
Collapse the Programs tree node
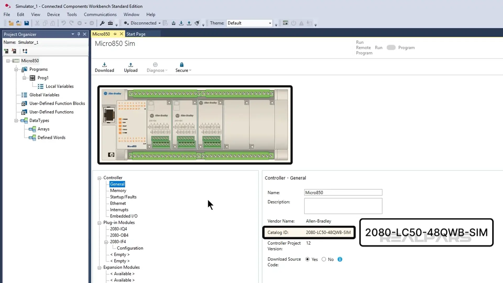16,69
